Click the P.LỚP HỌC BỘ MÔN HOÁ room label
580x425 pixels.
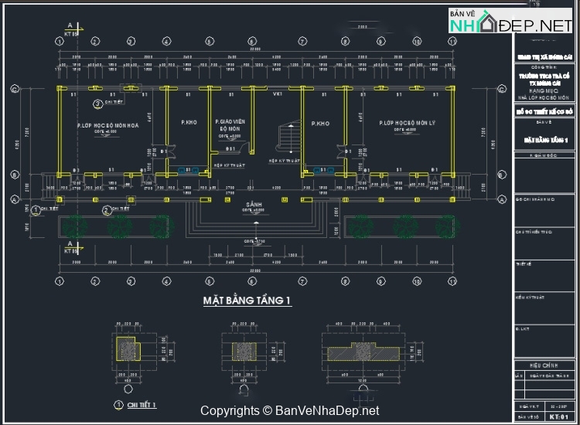point(108,124)
